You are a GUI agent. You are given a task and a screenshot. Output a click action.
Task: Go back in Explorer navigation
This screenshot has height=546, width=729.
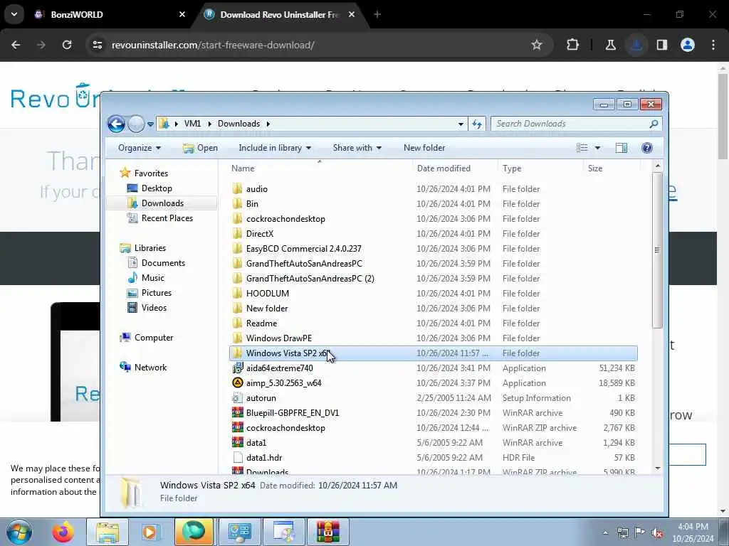[x=116, y=124]
